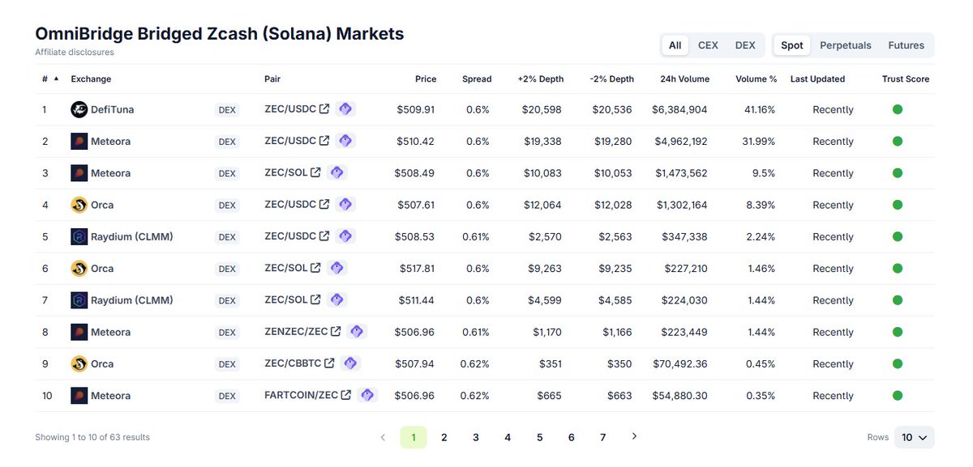Open external link icon for DefiTuna ZEC/USDC

click(x=324, y=109)
